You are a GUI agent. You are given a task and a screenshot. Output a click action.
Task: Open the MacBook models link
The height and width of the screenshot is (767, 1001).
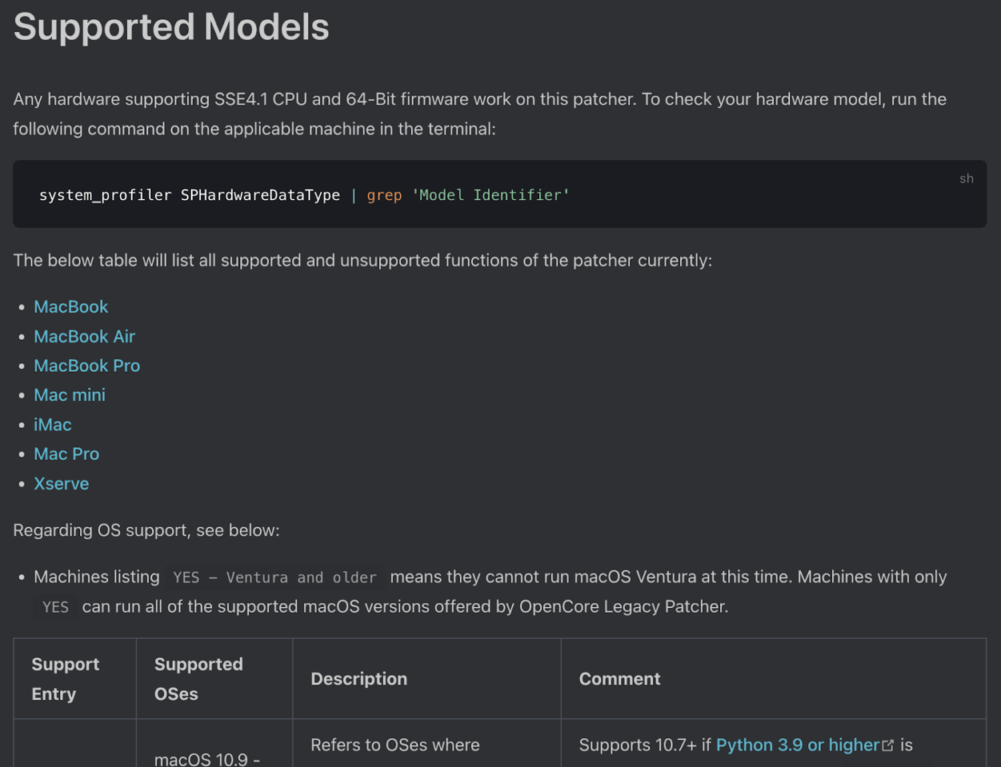click(x=71, y=307)
